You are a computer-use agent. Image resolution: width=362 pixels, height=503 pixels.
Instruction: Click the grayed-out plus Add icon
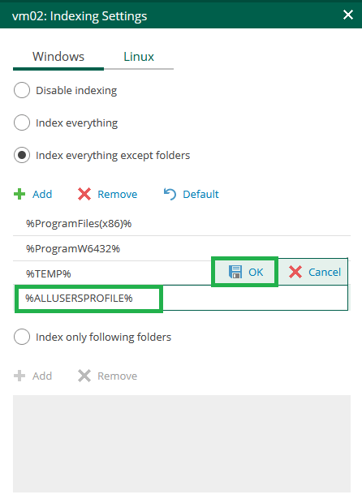(x=19, y=376)
